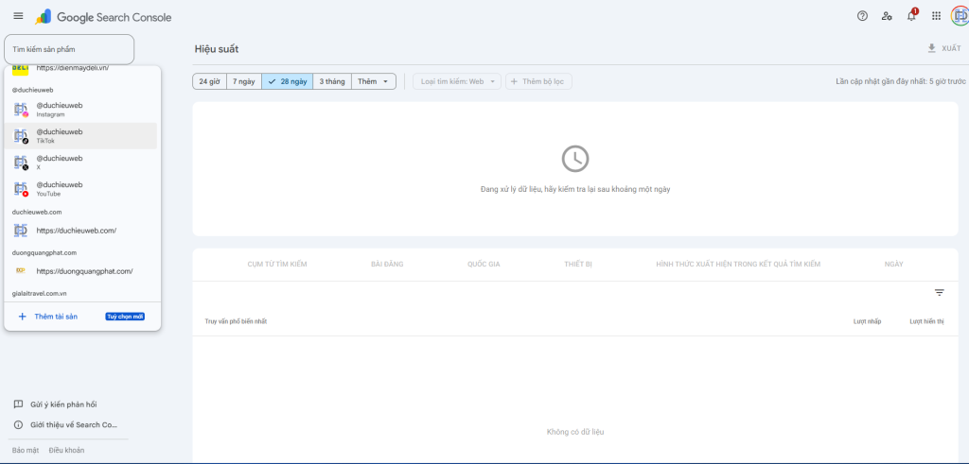Switch to THIẾT BỊ tab
The height and width of the screenshot is (464, 969).
(x=578, y=264)
